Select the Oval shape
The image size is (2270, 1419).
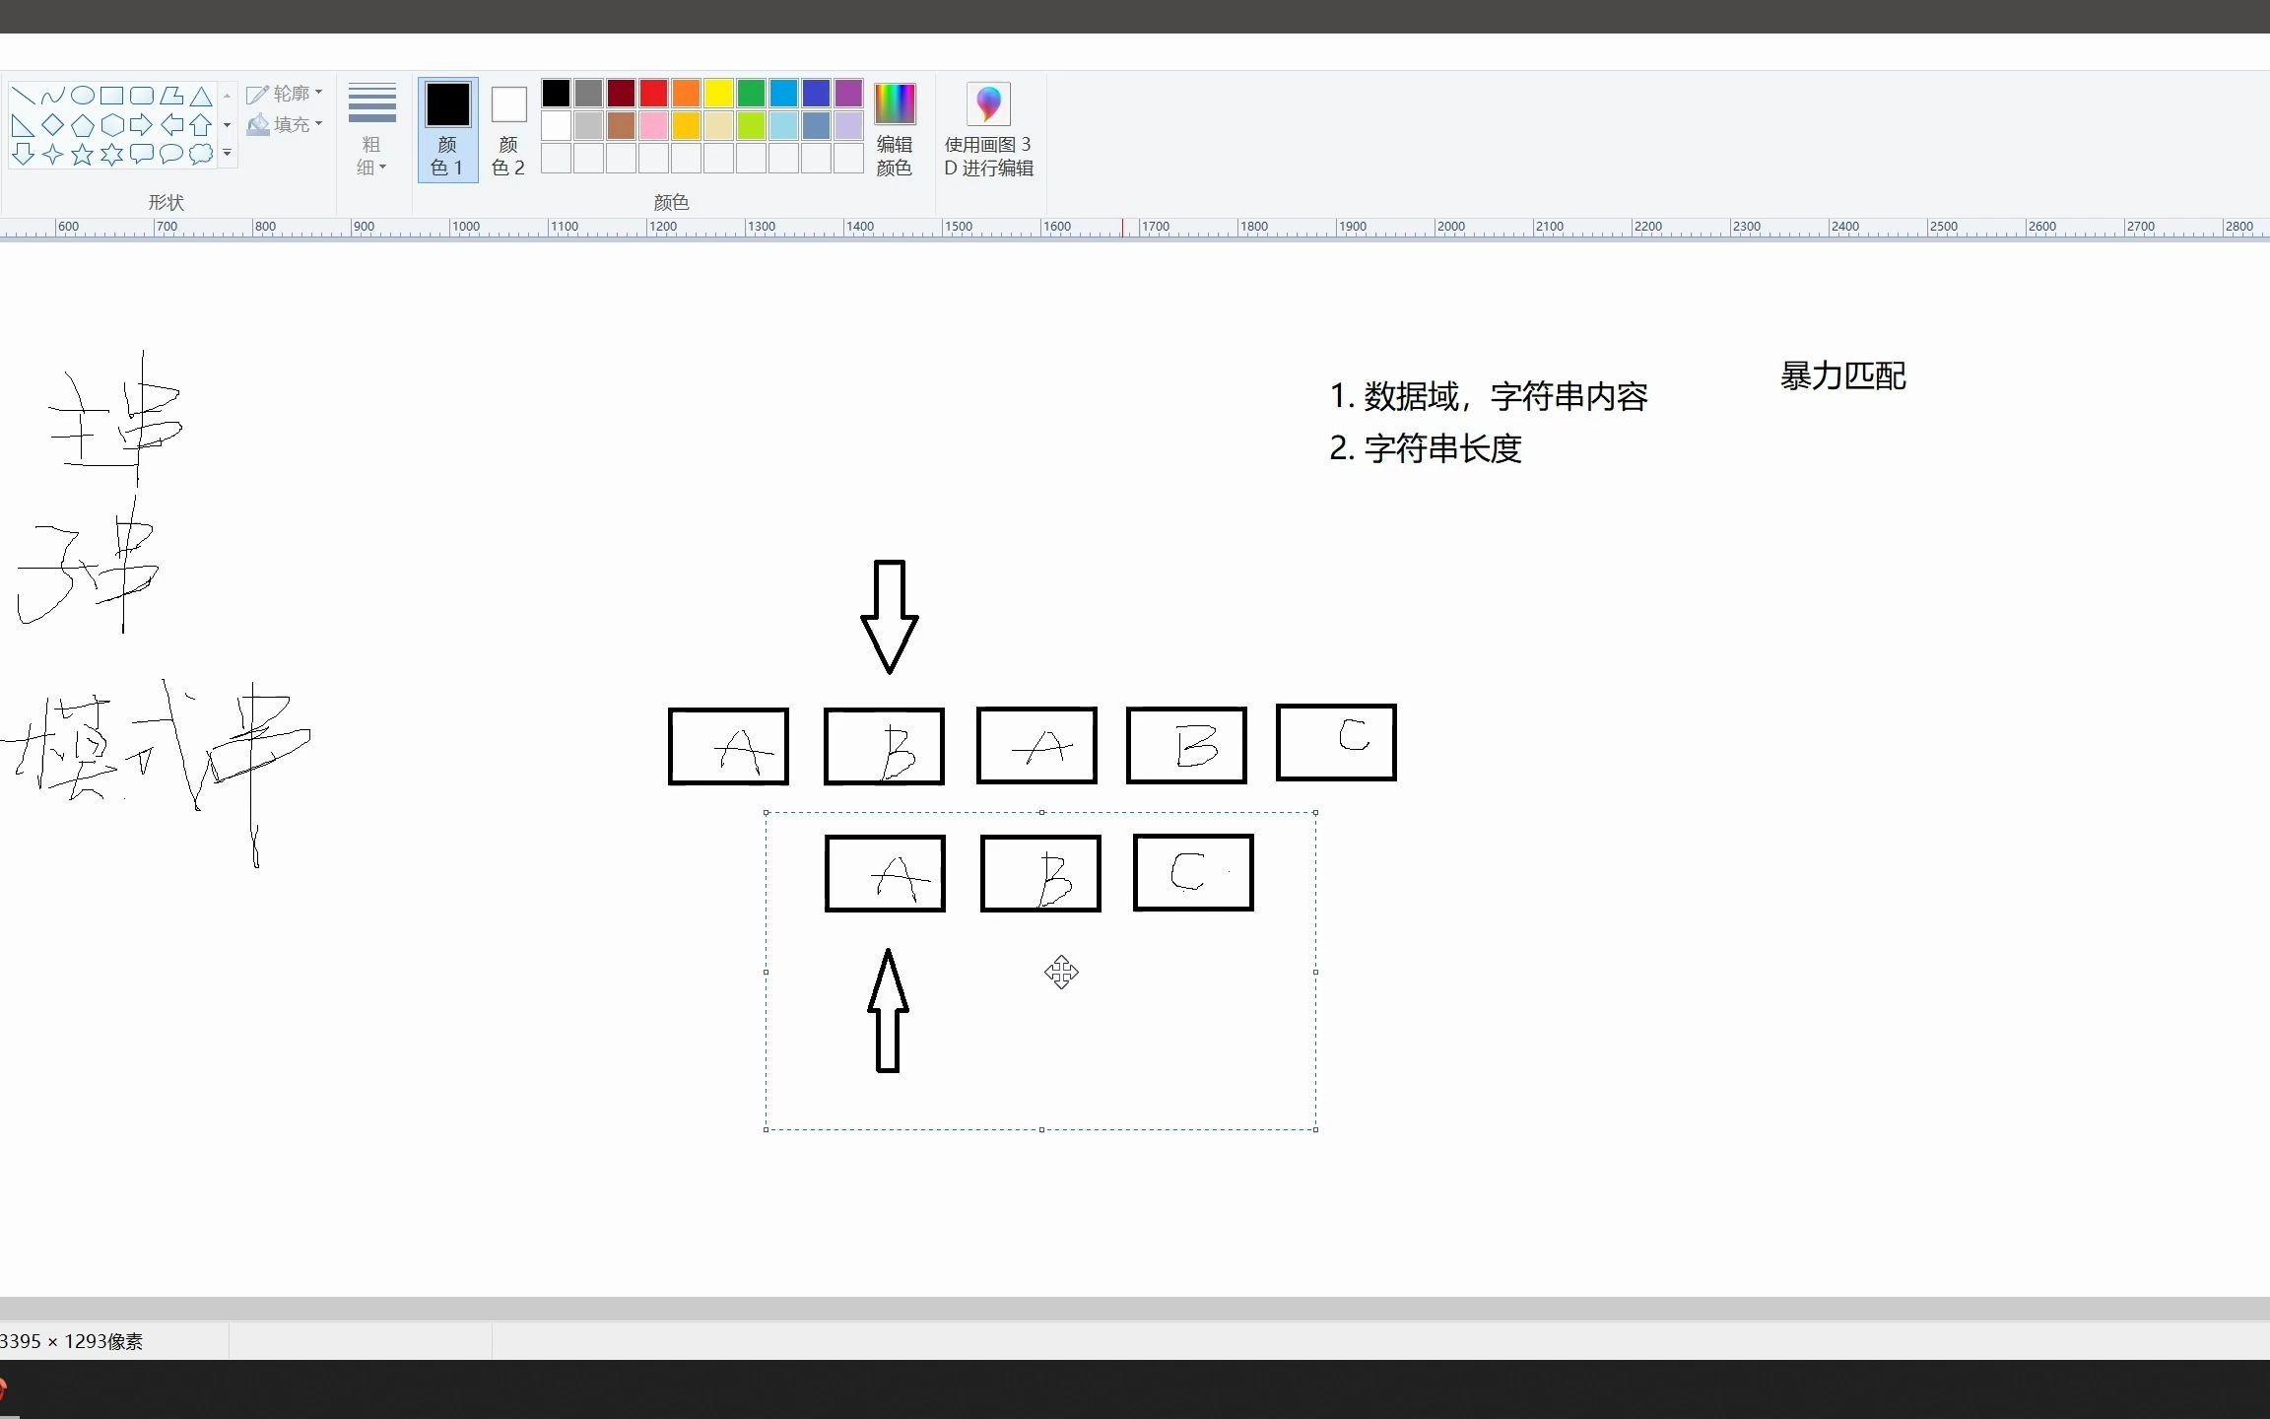[83, 95]
